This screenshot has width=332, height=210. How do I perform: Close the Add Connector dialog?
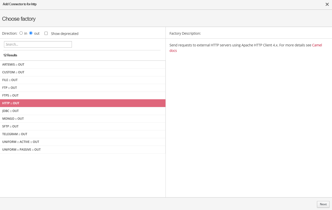(x=327, y=4)
